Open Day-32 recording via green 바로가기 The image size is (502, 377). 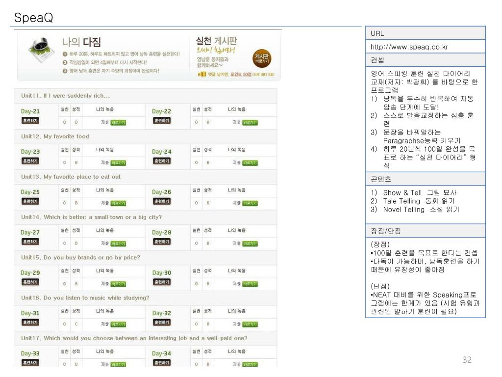coord(250,325)
